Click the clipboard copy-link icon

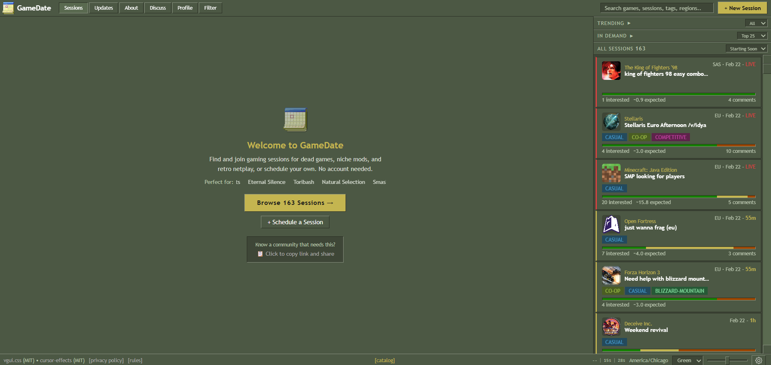[x=260, y=254]
